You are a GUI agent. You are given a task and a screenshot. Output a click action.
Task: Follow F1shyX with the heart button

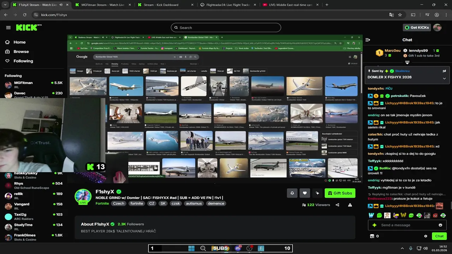click(x=305, y=193)
